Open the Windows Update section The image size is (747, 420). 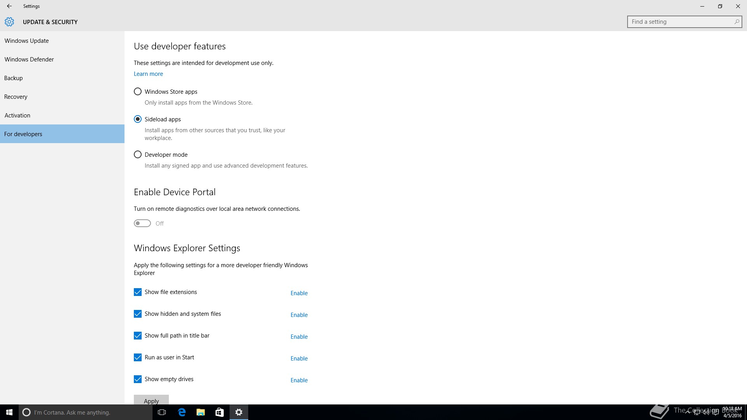click(x=62, y=41)
